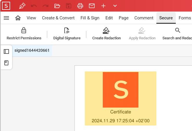The height and width of the screenshot is (131, 192).
Task: Send document by email envelope icon
Action: point(92,6)
